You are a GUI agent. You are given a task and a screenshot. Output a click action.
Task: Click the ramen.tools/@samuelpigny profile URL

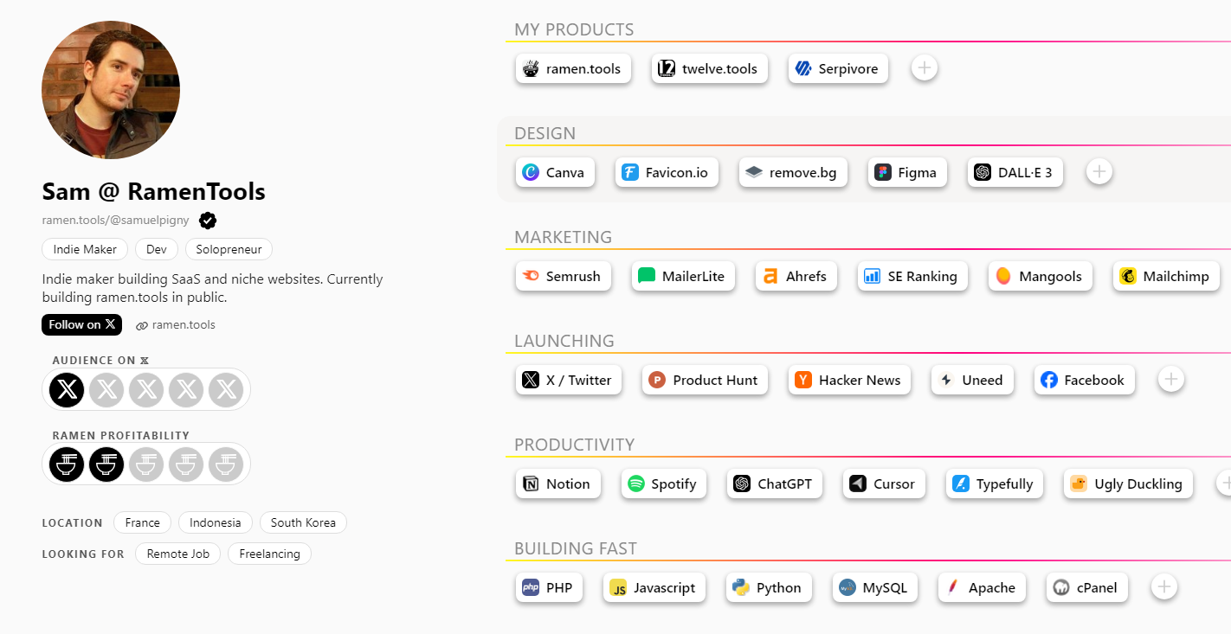click(115, 221)
